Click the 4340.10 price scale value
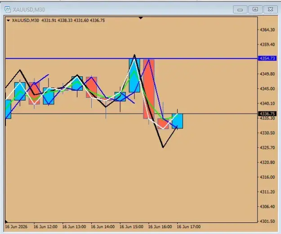Screen dimensions: 281x234 click(267, 103)
